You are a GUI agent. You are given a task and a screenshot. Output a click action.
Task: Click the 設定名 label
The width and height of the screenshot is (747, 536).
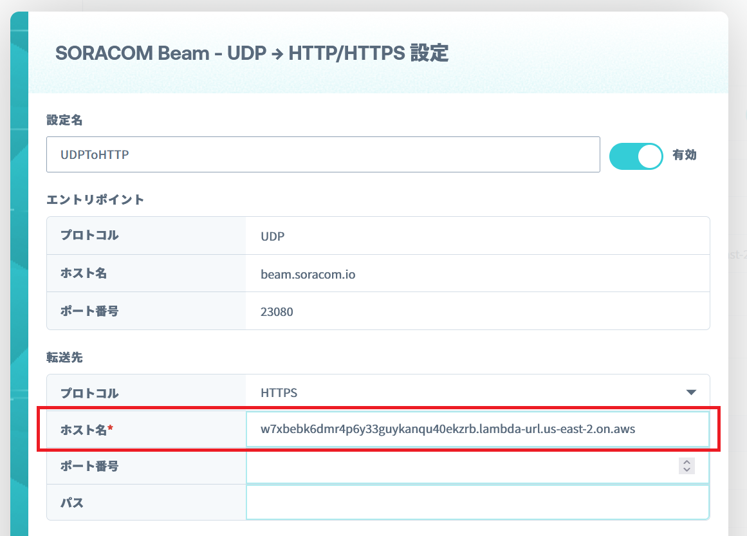click(x=64, y=120)
